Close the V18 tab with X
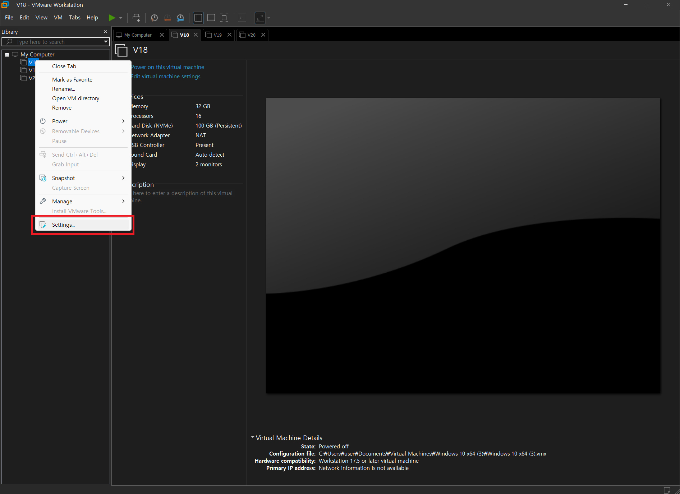Viewport: 680px width, 494px height. (196, 34)
